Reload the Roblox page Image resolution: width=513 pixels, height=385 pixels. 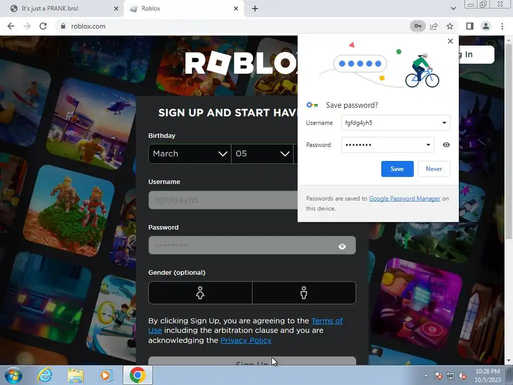point(43,26)
